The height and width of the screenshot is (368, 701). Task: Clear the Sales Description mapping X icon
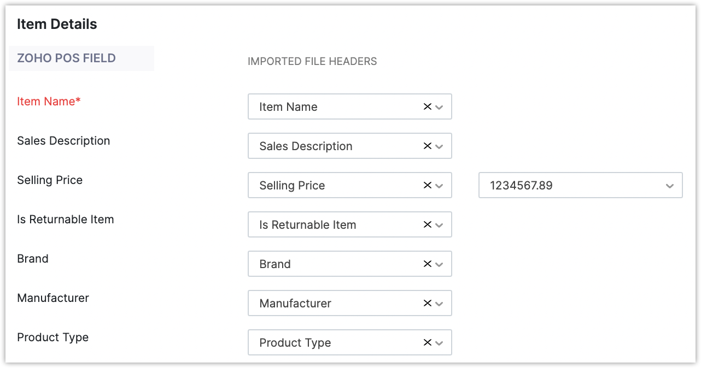tap(428, 146)
